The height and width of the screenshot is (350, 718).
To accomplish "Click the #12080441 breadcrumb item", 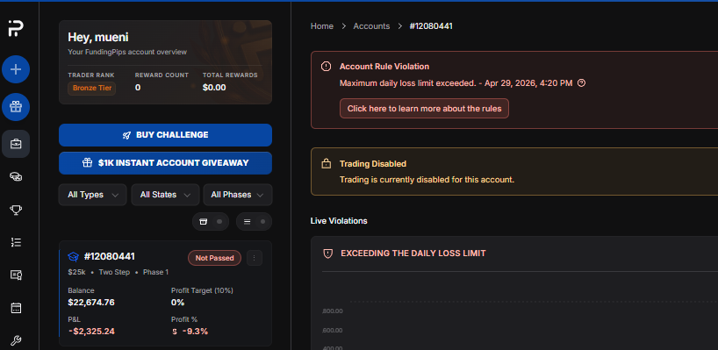I will [431, 26].
